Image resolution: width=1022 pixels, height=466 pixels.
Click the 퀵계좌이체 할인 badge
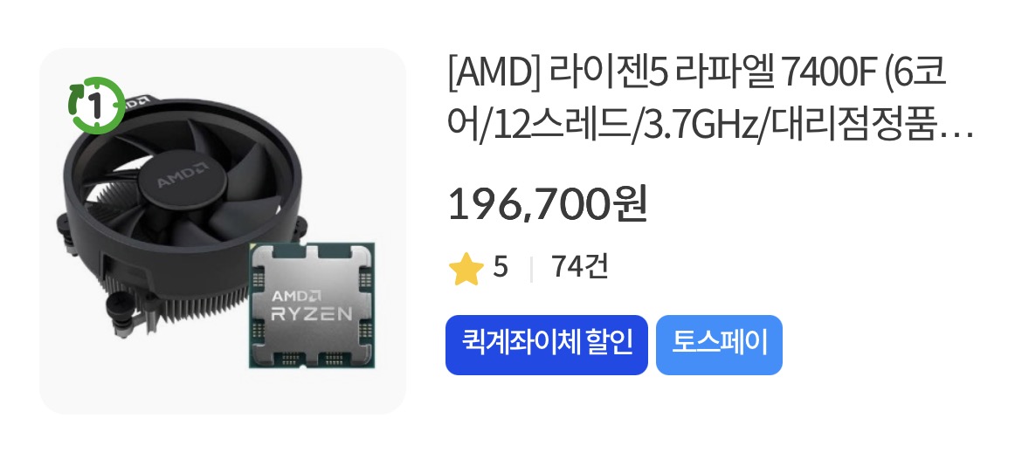[x=547, y=345]
